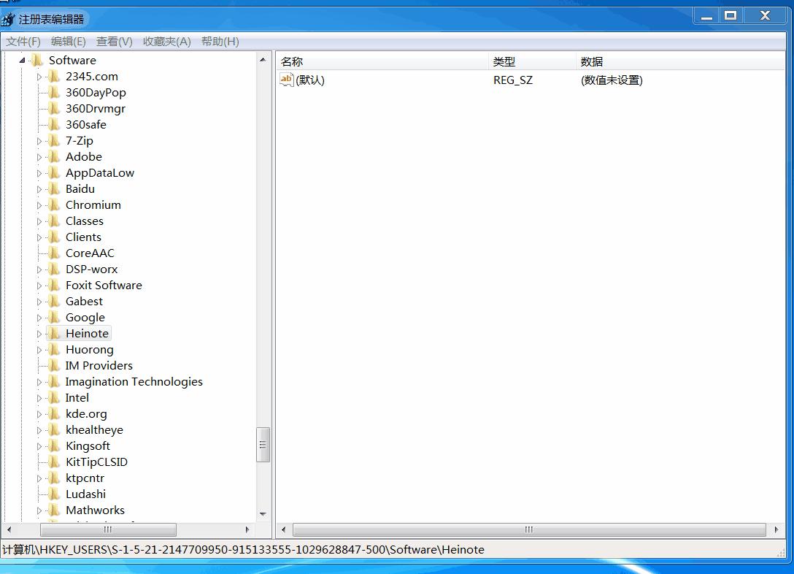Click the (数值未设置) data cell
794x574 pixels.
612,80
